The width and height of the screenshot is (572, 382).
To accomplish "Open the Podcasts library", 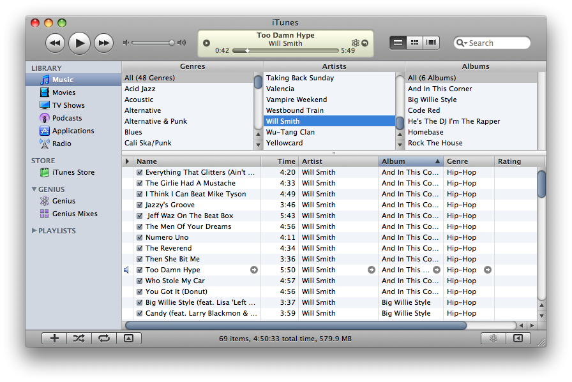I will pyautogui.click(x=73, y=118).
